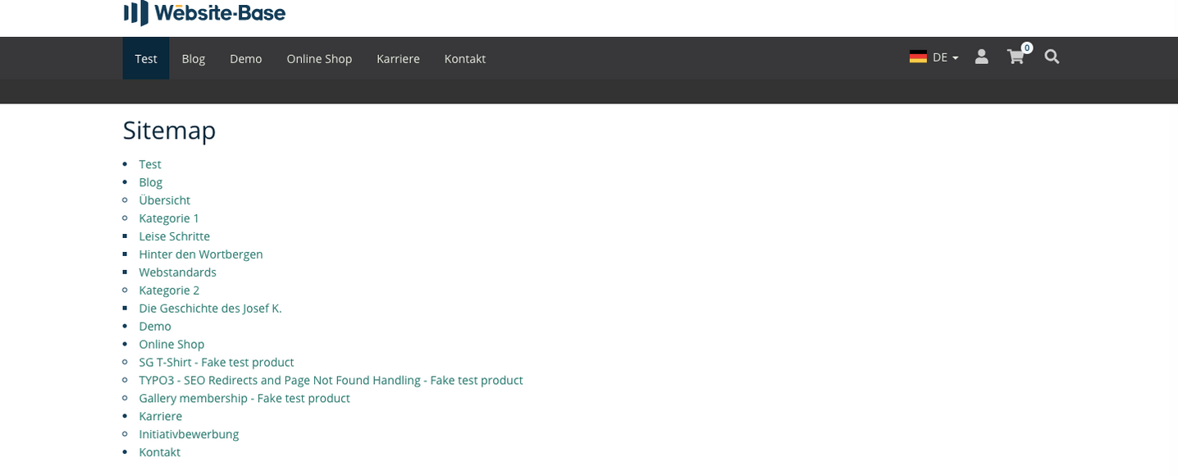Select the Die Geschichte des Josef K. link
The width and height of the screenshot is (1178, 476).
(210, 308)
